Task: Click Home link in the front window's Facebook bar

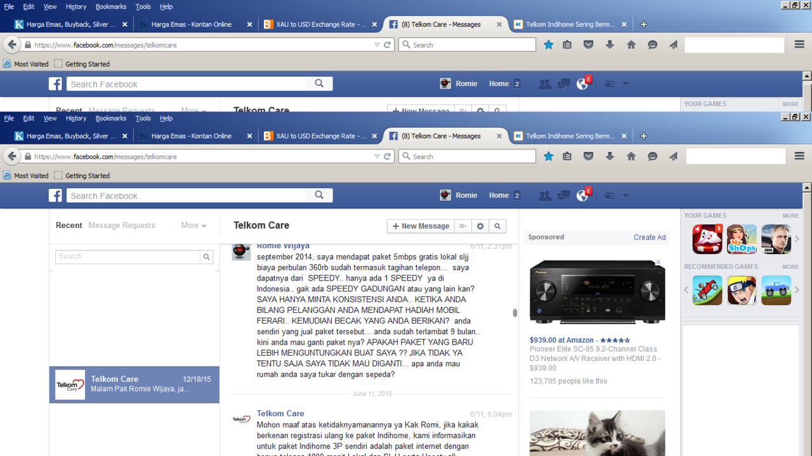Action: (x=499, y=196)
